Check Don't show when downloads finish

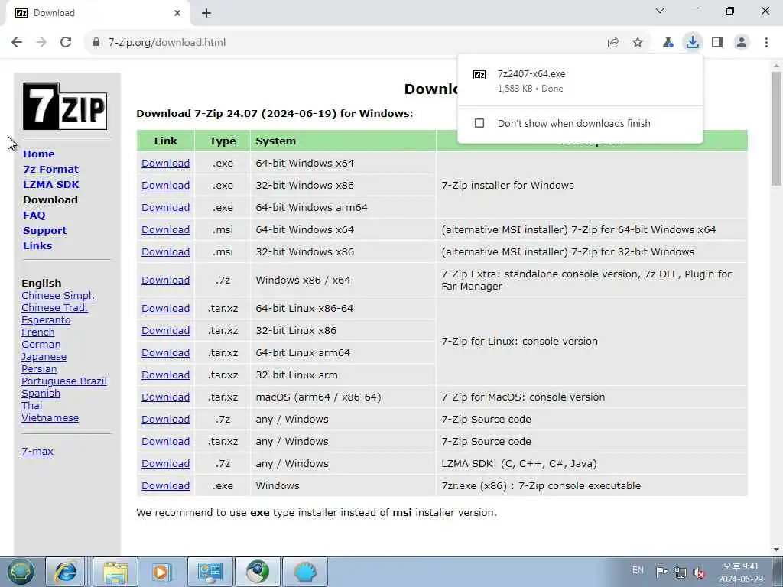click(x=479, y=123)
